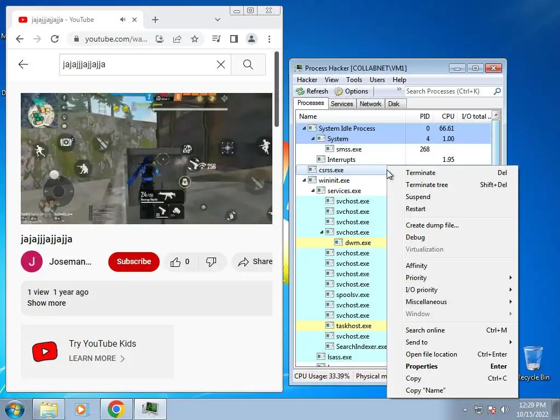The image size is (560, 420).
Task: Toggle Chrome side panel icon
Action: 234,39
